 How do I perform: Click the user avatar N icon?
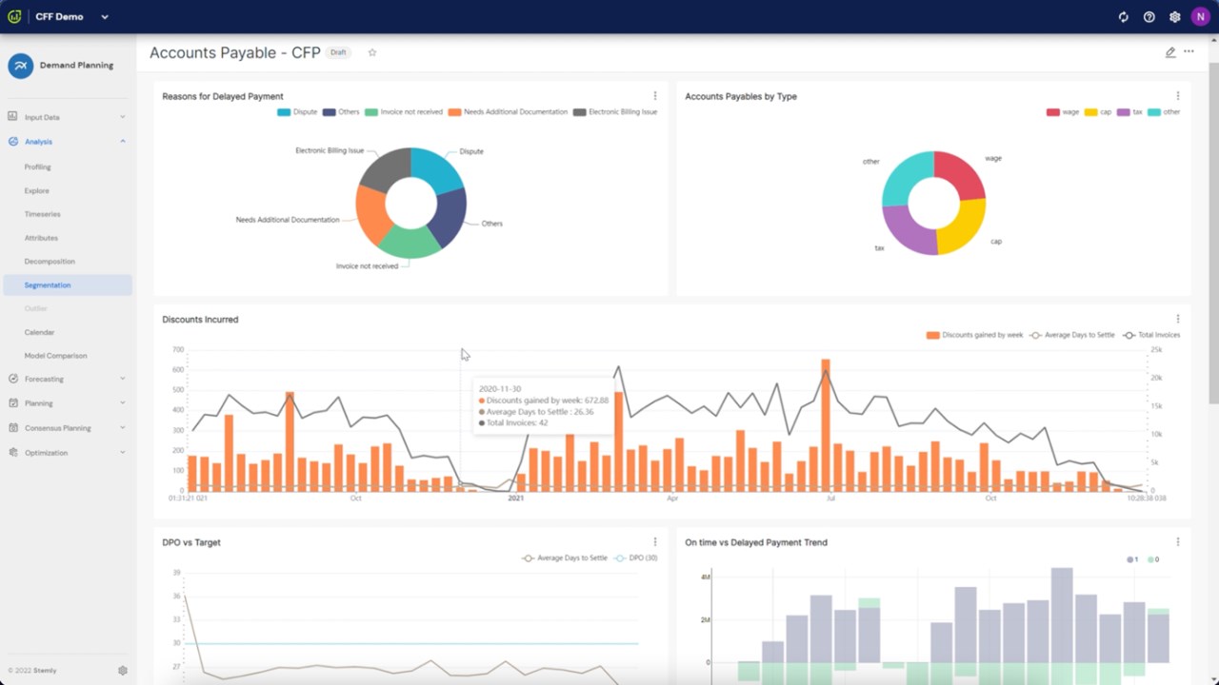tap(1199, 17)
